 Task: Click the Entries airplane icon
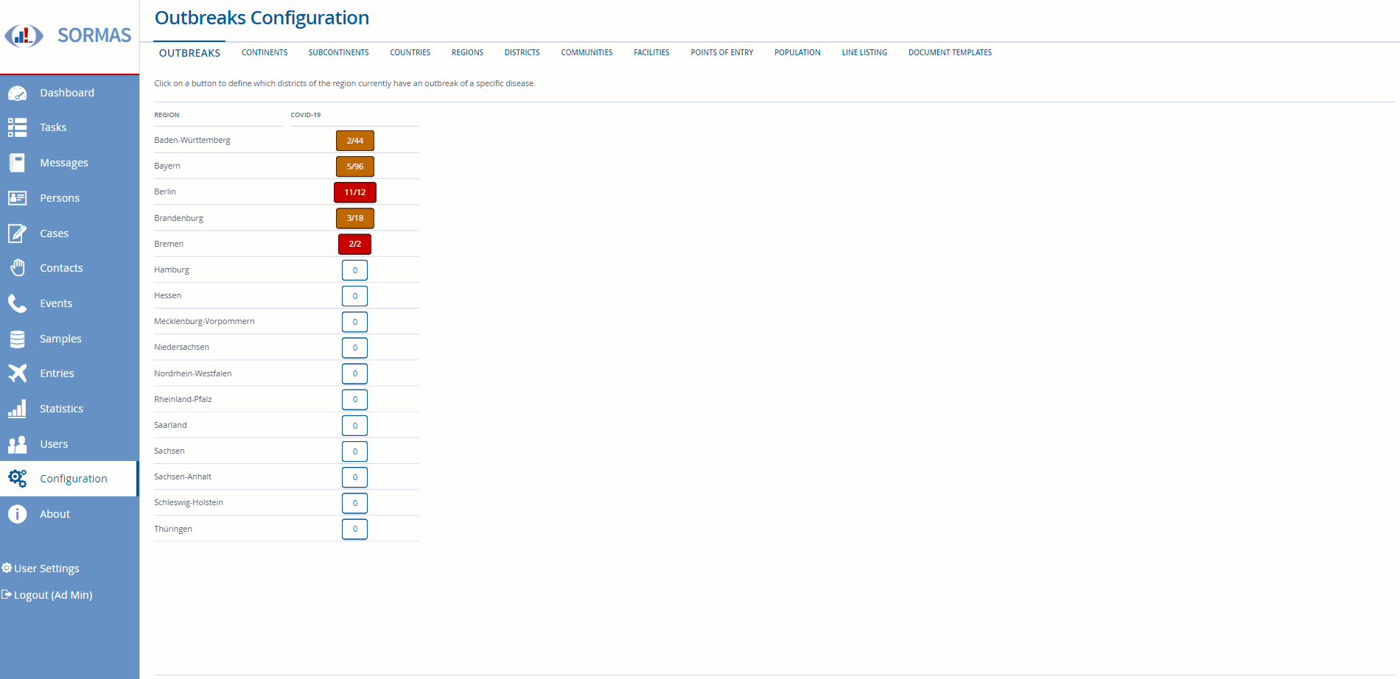pyautogui.click(x=18, y=373)
